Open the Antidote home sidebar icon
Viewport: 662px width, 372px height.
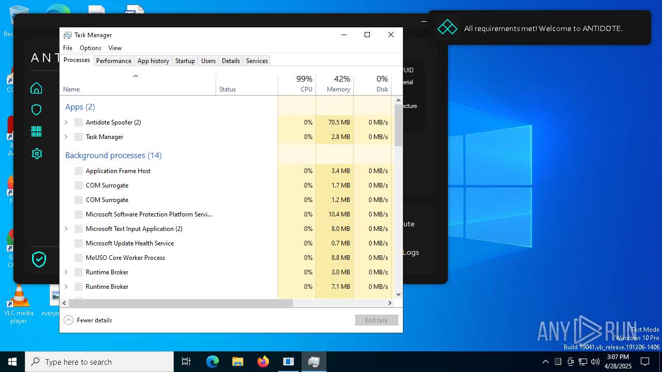click(36, 88)
